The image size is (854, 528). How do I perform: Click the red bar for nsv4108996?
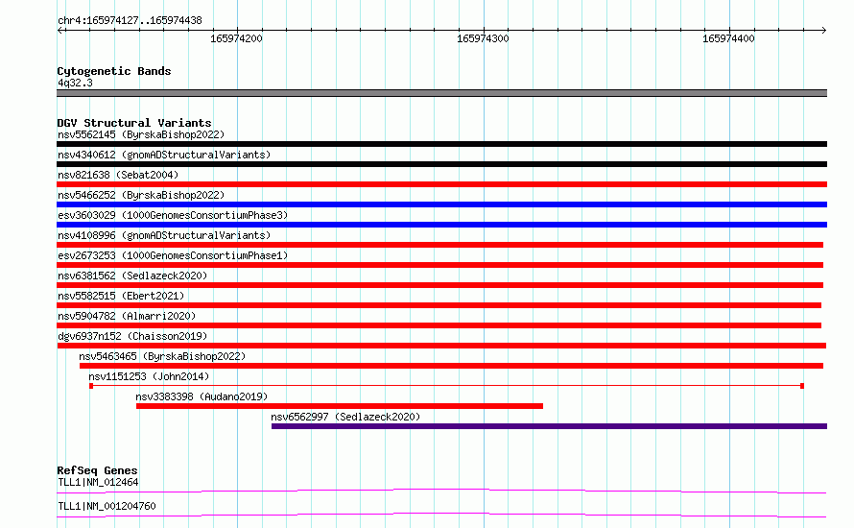click(440, 245)
